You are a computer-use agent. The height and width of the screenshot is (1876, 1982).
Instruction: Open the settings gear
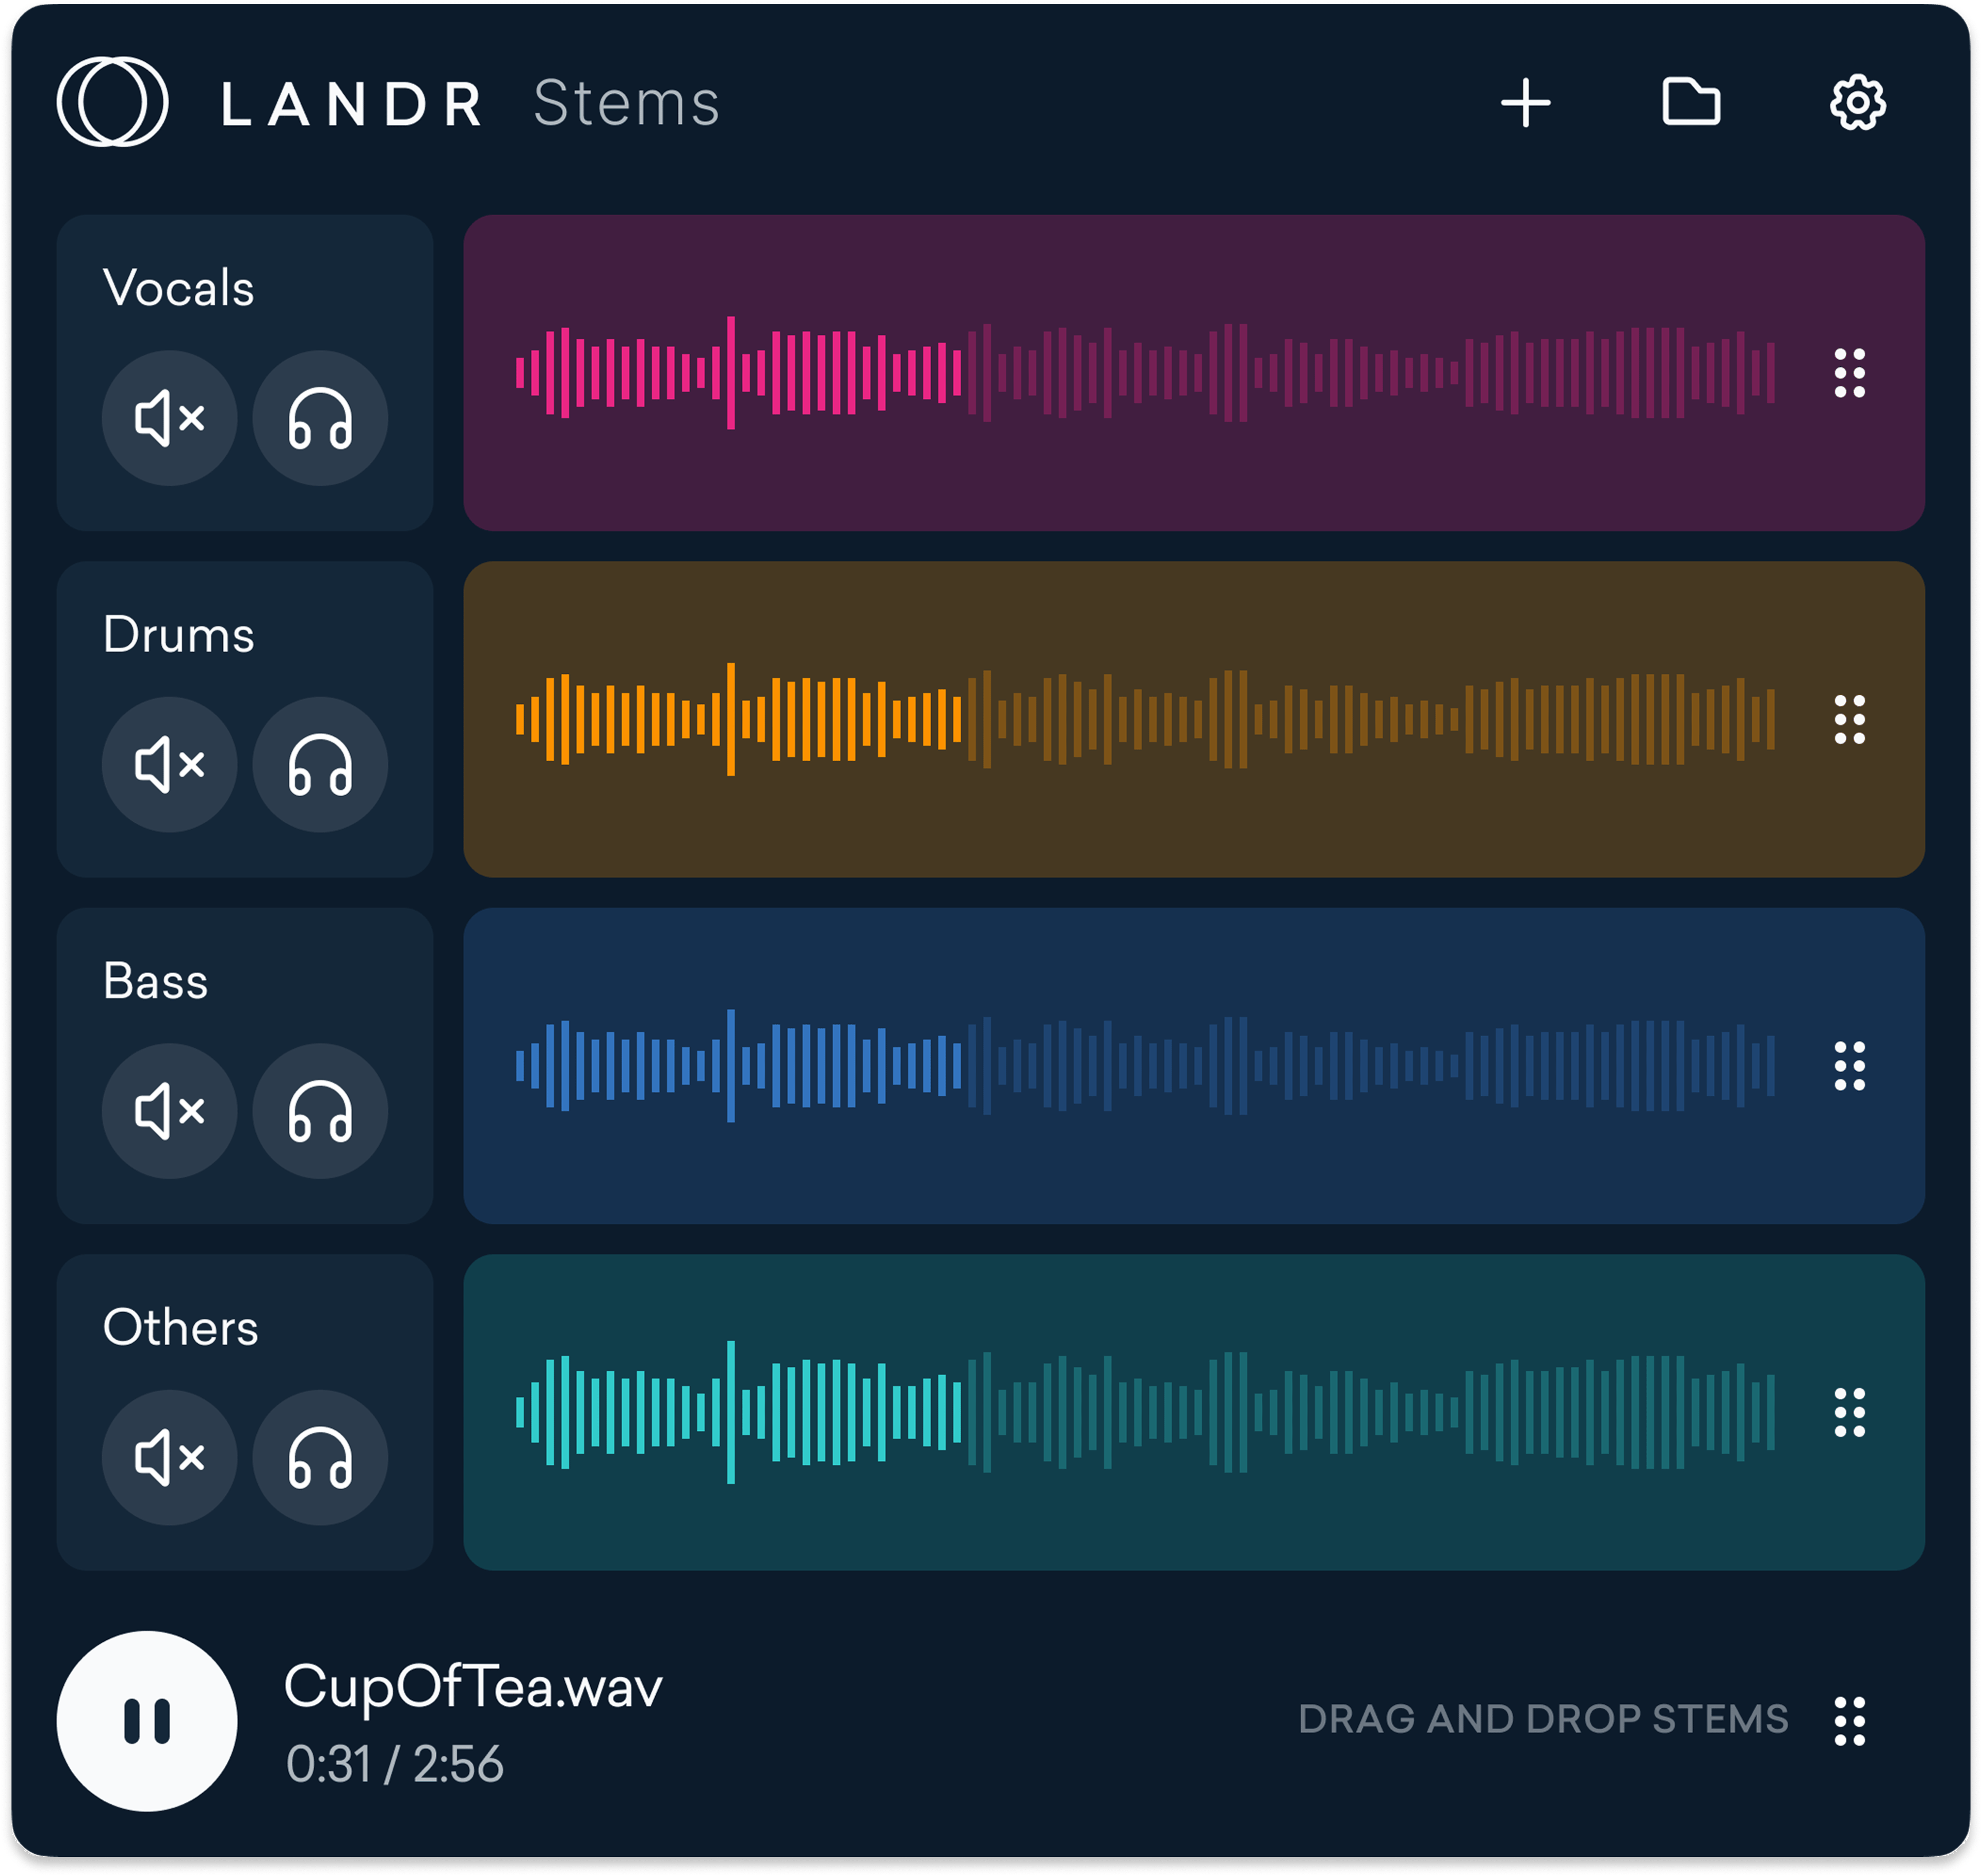1857,102
